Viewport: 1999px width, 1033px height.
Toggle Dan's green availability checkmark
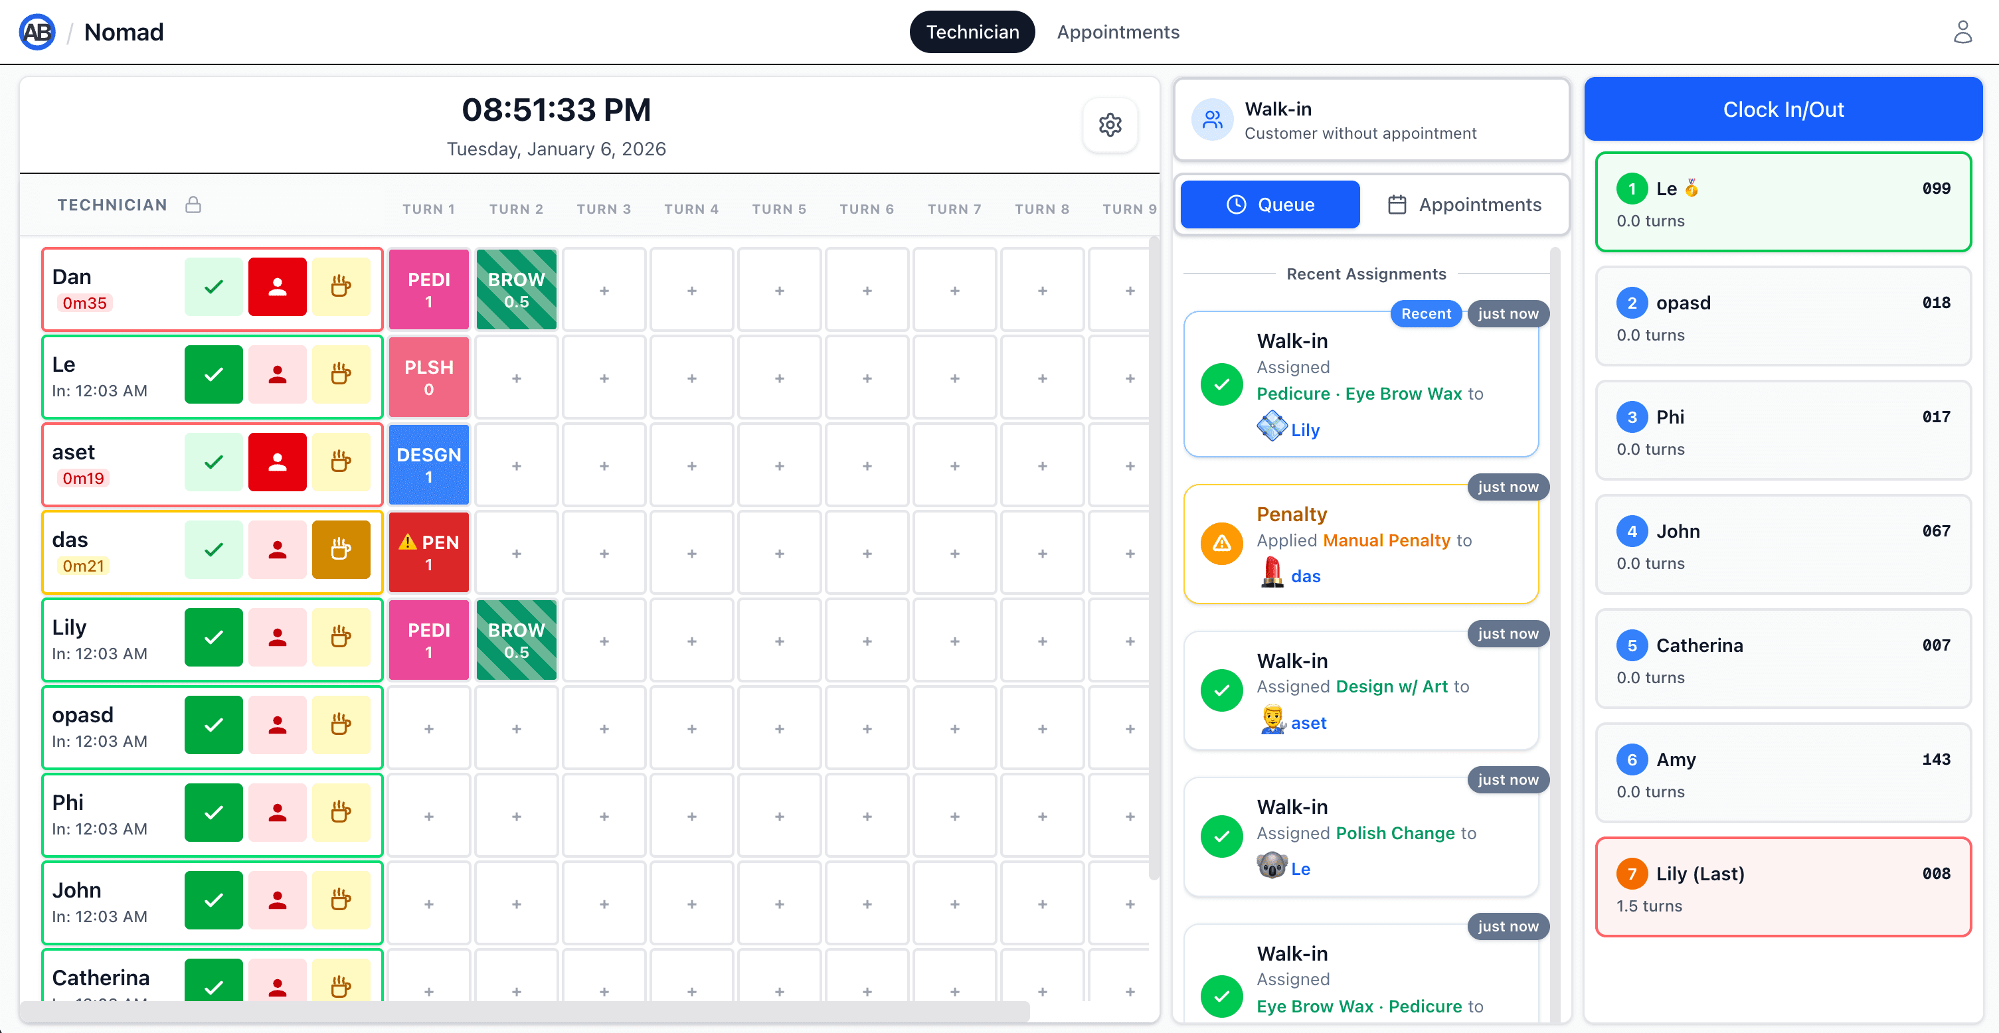pyautogui.click(x=213, y=287)
